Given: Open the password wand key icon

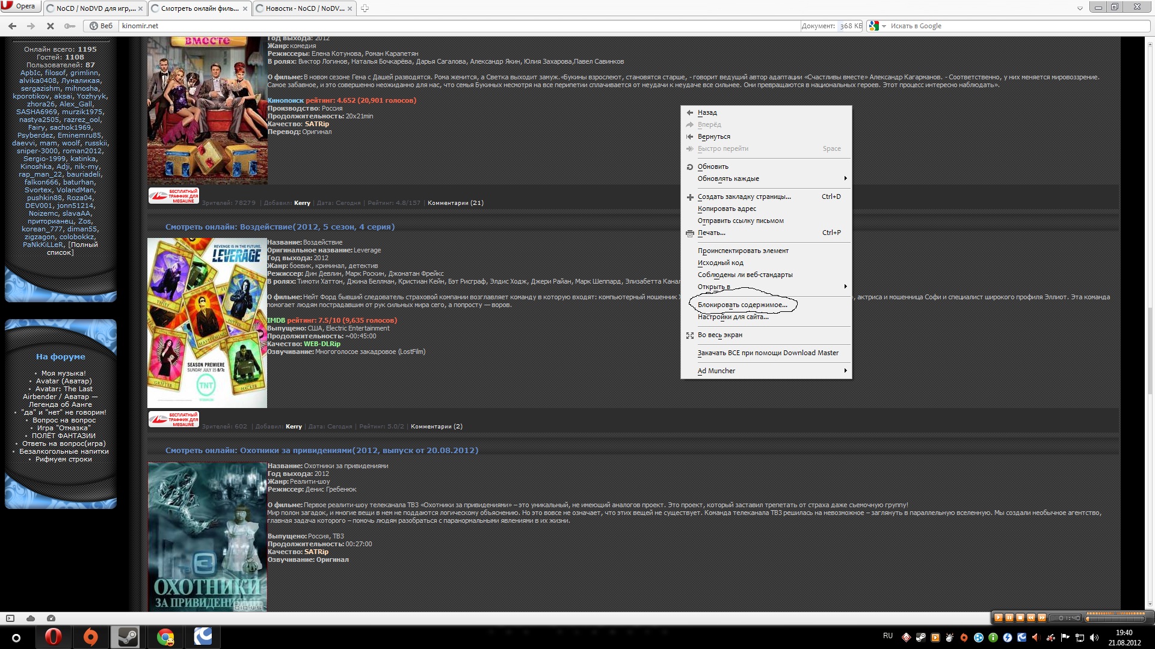Looking at the screenshot, I should coord(70,26).
